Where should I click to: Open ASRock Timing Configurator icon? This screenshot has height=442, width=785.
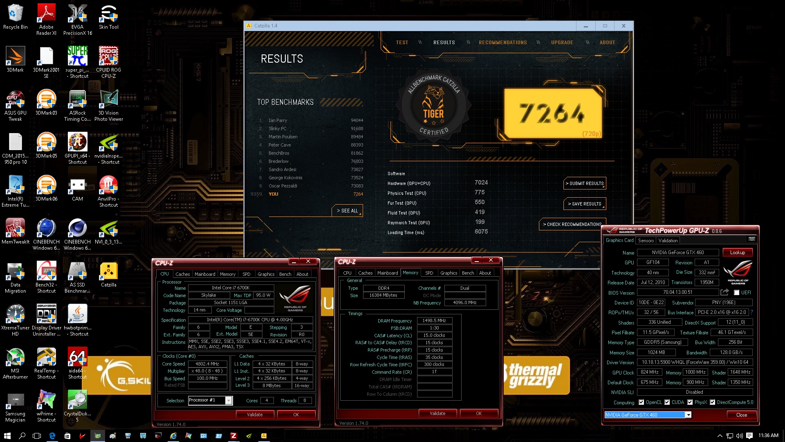tap(77, 106)
